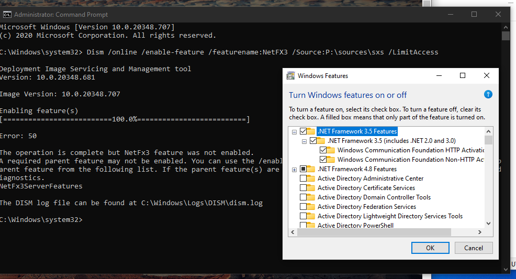The image size is (516, 279).
Task: Click the feature list right scroll arrow
Action: pyautogui.click(x=480, y=232)
